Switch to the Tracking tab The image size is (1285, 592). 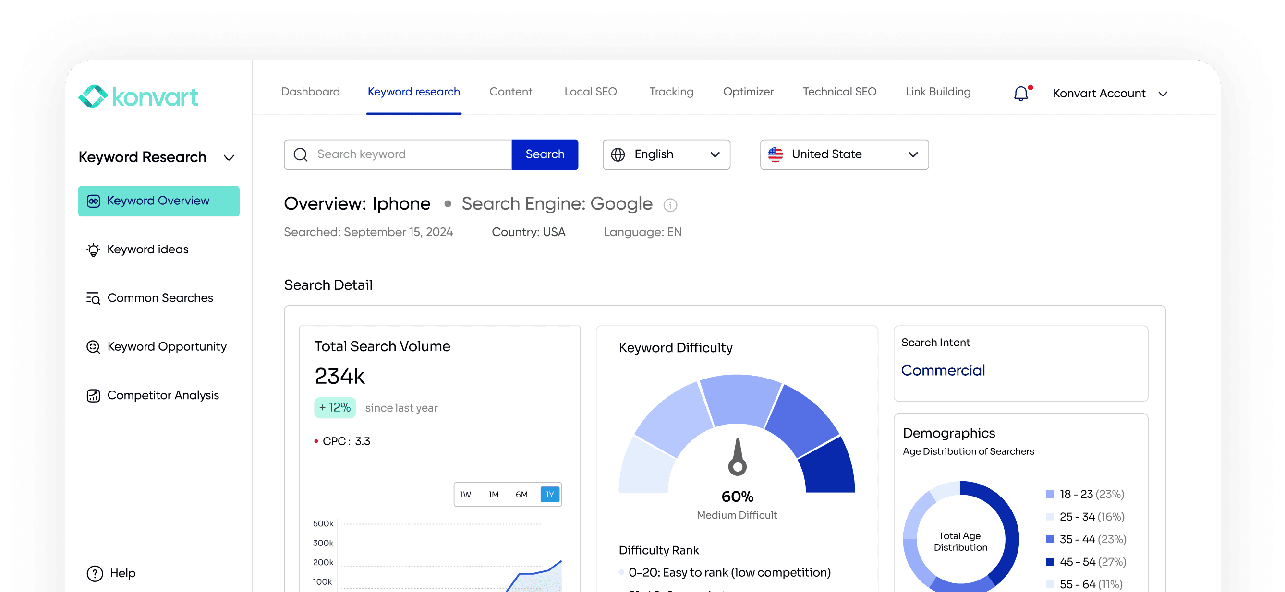click(671, 92)
